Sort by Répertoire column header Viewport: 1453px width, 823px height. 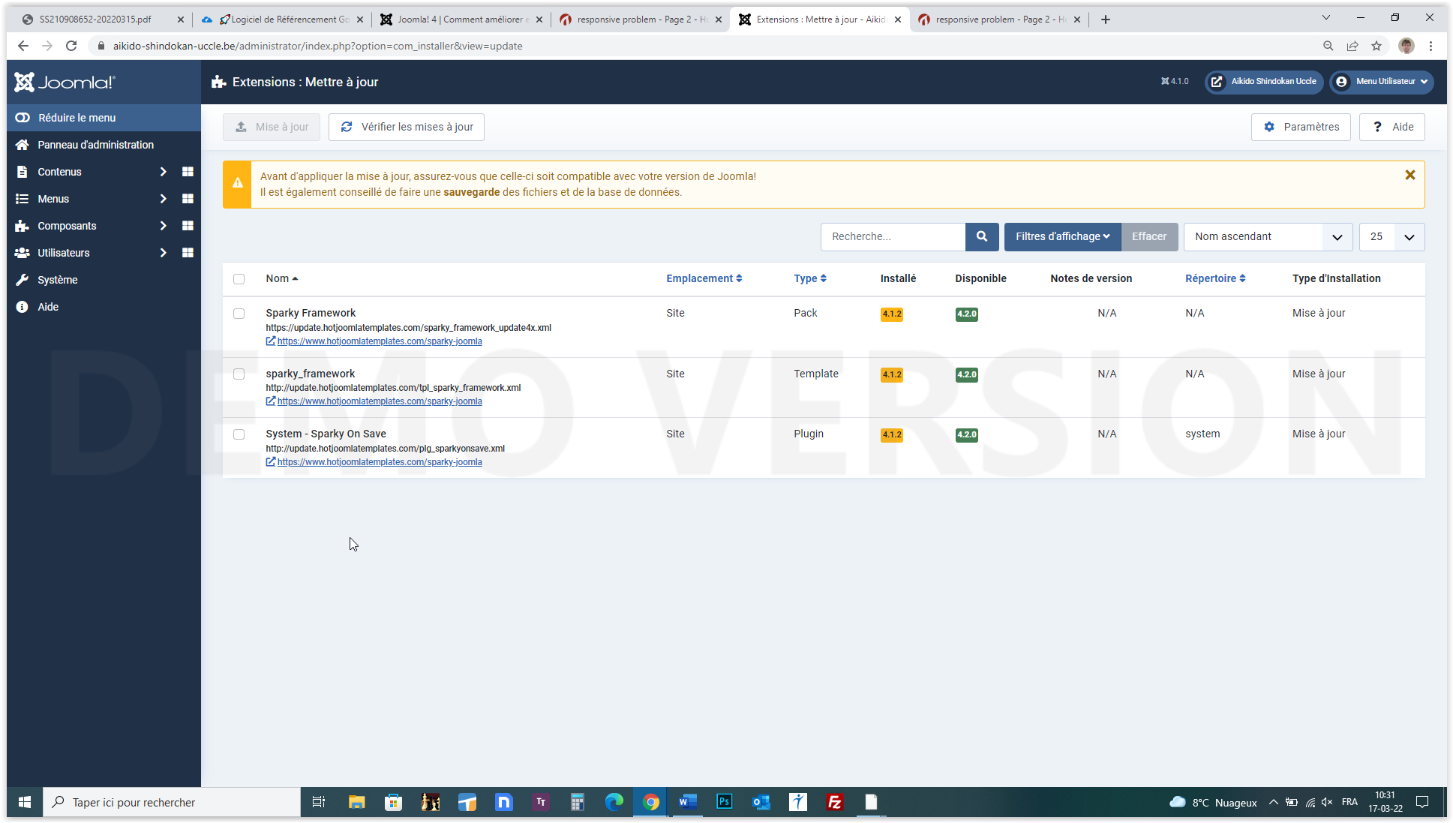click(1215, 278)
